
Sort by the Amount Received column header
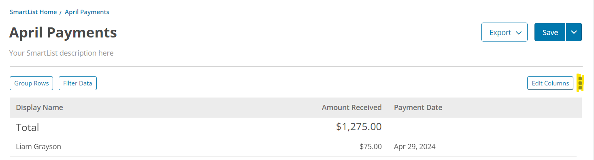[351, 108]
